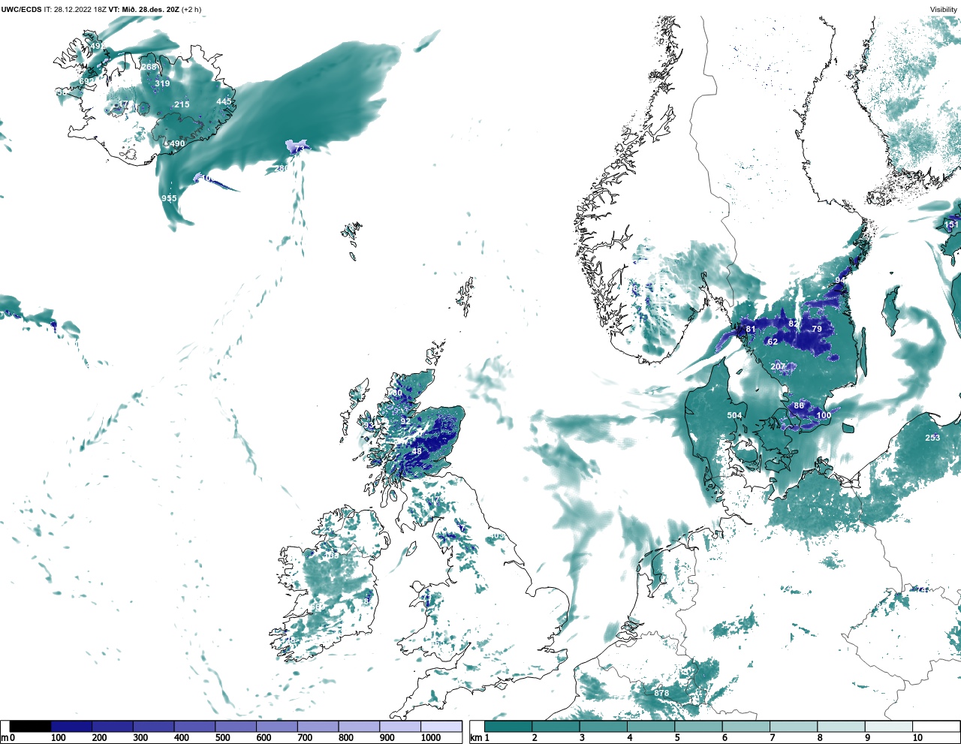Click the "94" value near Stockholm coast
Image resolution: width=961 pixels, height=744 pixels.
pos(841,280)
